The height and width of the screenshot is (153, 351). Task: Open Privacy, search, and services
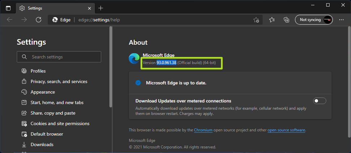point(59,82)
